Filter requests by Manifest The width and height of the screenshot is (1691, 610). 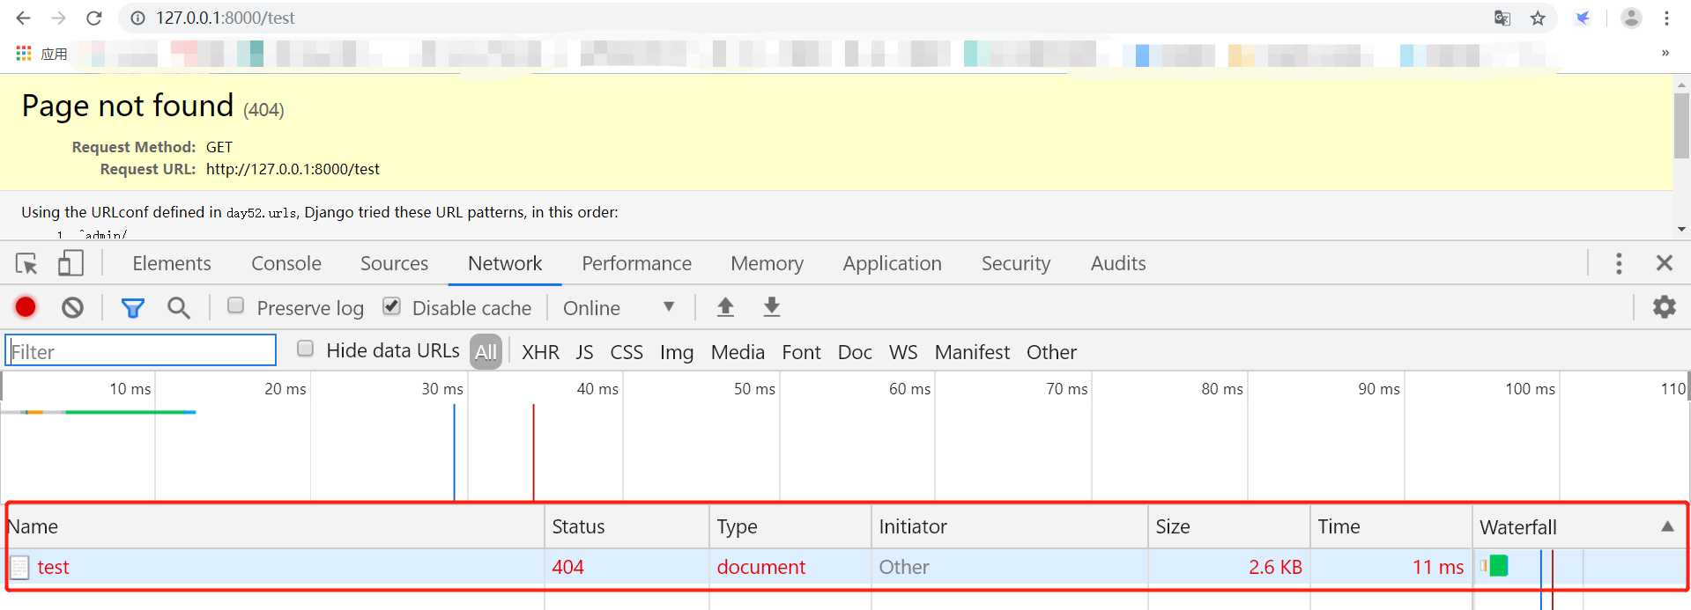[x=972, y=352]
